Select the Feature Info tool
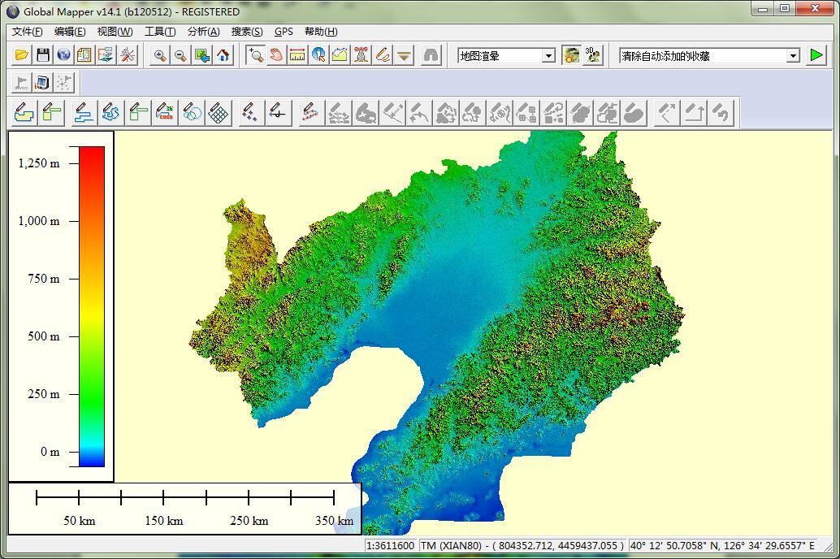The width and height of the screenshot is (840, 559). [318, 55]
